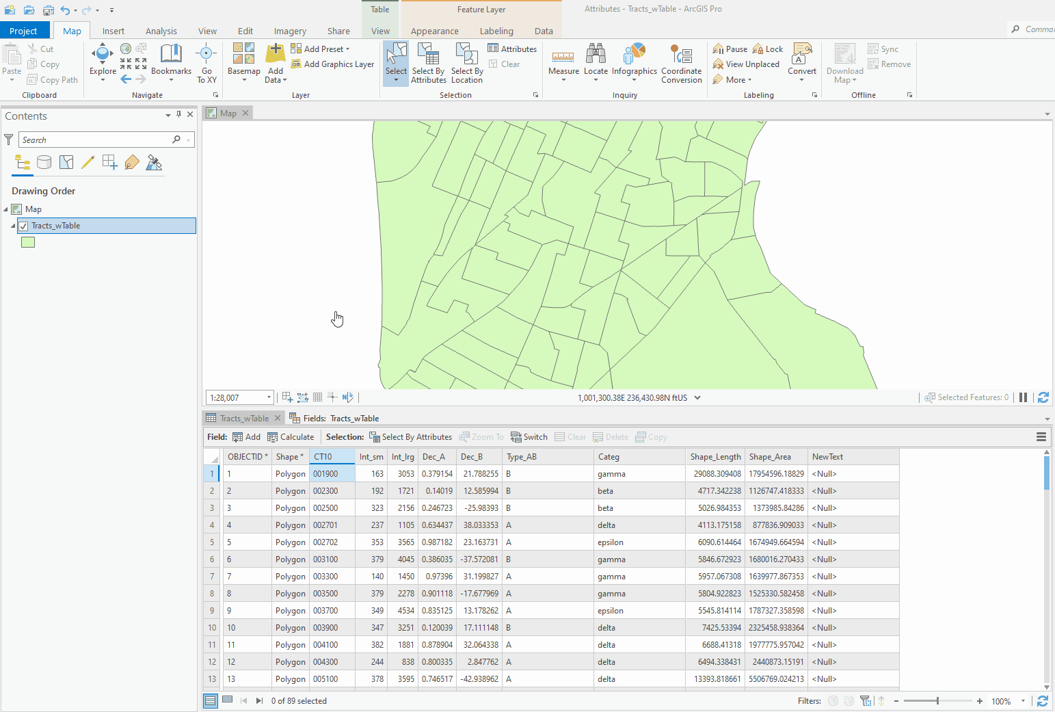The height and width of the screenshot is (712, 1055).
Task: Toggle Show all records view
Action: [211, 700]
